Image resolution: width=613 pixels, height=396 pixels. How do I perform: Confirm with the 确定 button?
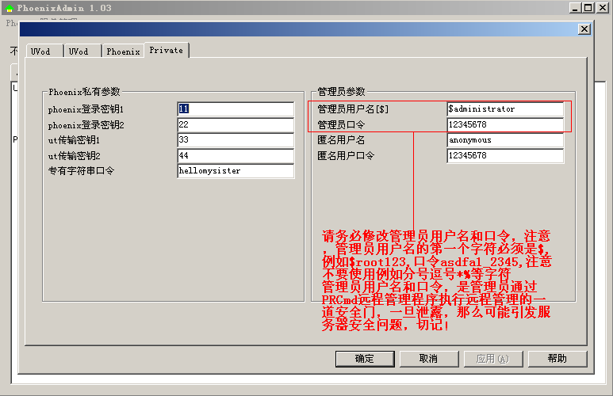(365, 359)
